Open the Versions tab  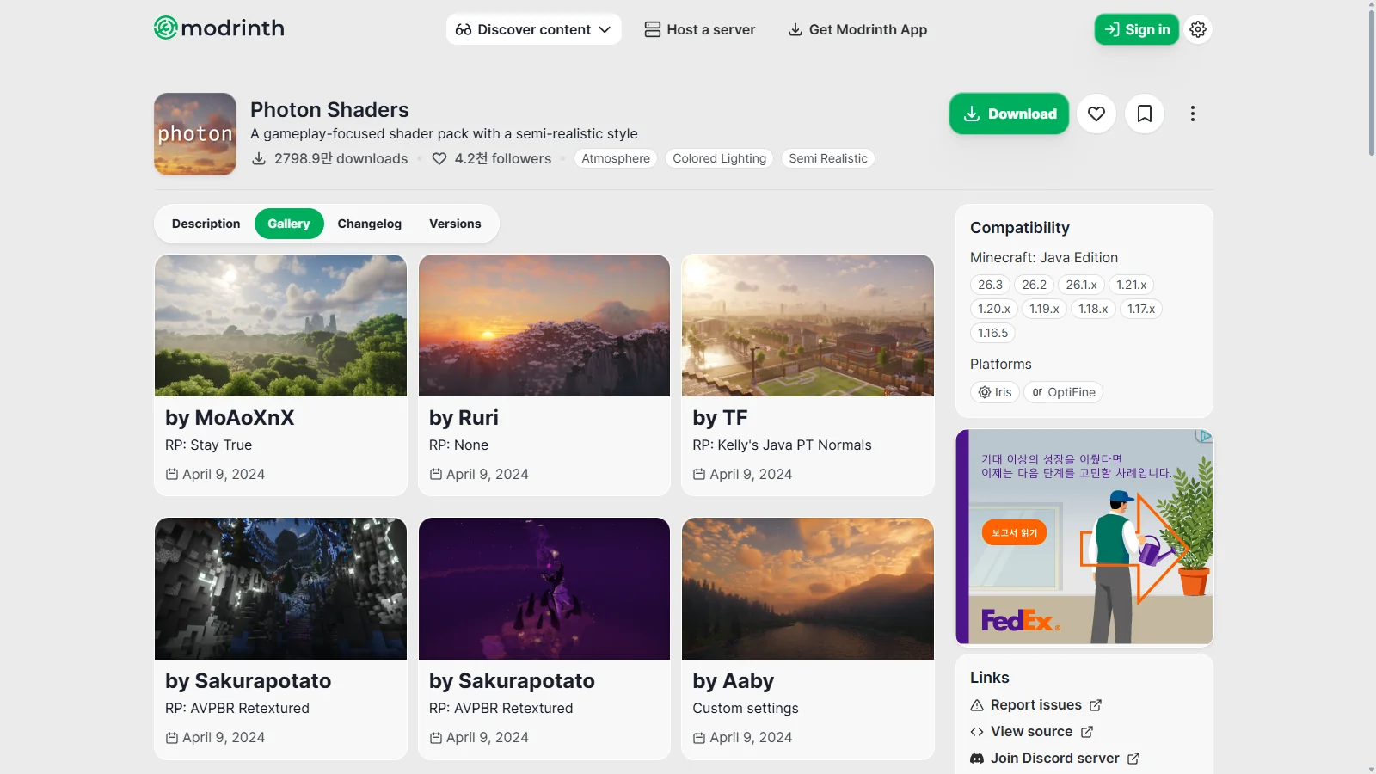[455, 224]
